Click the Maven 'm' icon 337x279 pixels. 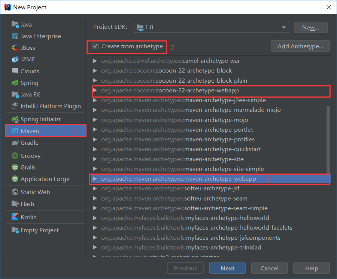[x=15, y=131]
